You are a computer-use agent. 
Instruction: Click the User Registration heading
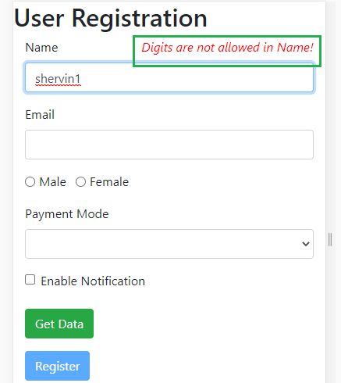[x=111, y=18]
